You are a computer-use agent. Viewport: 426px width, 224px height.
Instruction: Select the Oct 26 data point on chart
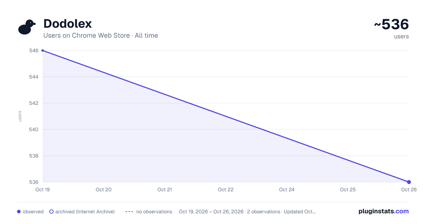coord(409,182)
